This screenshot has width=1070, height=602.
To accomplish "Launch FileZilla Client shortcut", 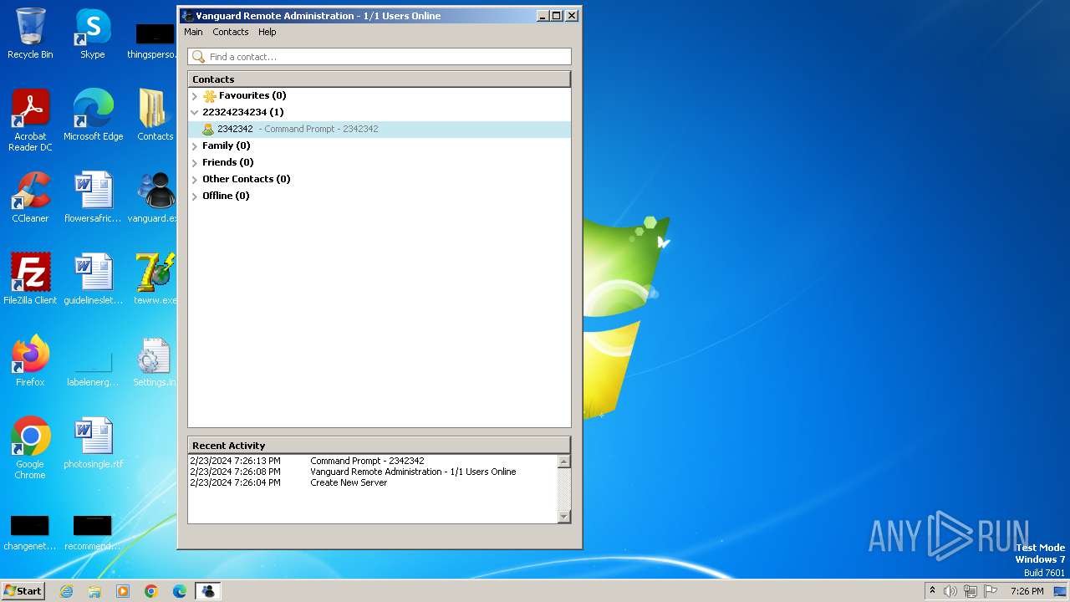I will pyautogui.click(x=30, y=279).
